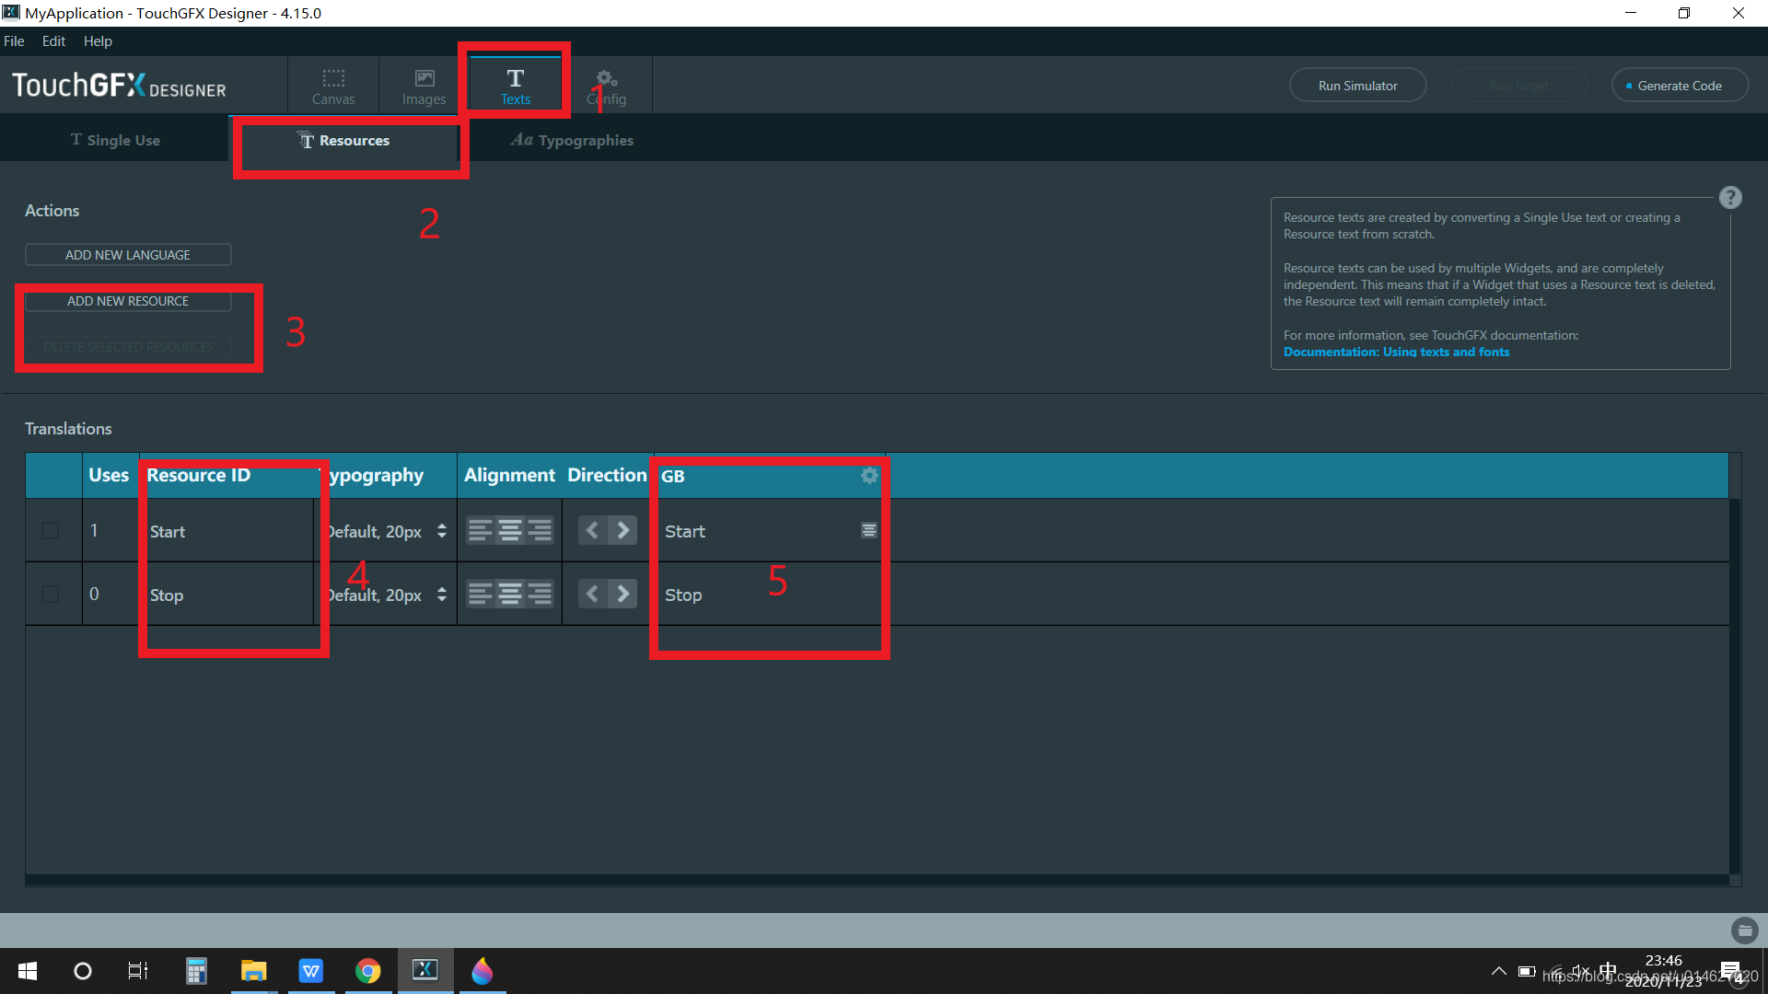Image resolution: width=1768 pixels, height=994 pixels.
Task: Switch to the Single Use tab
Action: 115,140
